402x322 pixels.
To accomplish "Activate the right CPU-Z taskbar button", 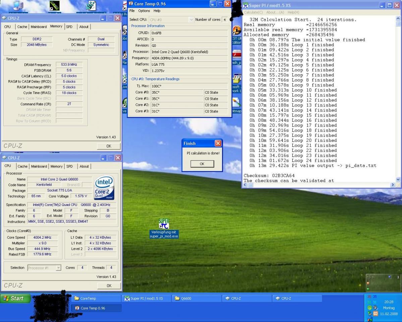I will [x=297, y=298].
